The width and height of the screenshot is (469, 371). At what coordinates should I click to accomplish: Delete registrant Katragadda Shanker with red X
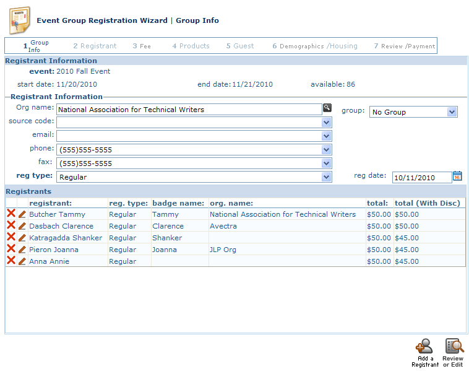point(11,237)
